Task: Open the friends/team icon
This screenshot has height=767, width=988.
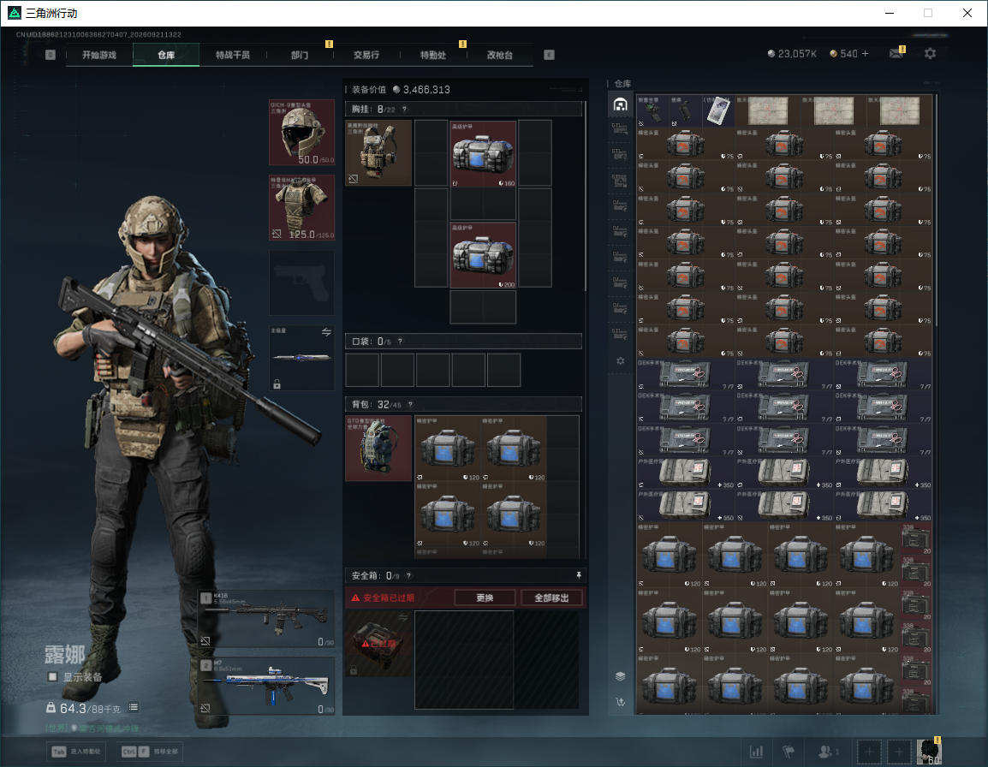Action: (x=827, y=752)
